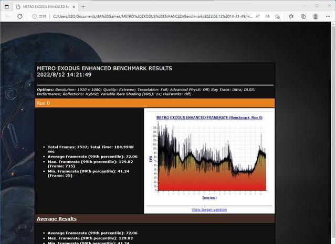Close the METRO EXODUS ENHANCED tab

[74, 7]
